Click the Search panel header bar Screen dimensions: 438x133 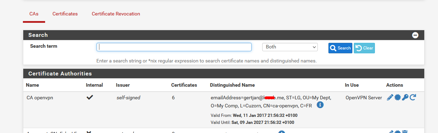pyautogui.click(x=224, y=35)
